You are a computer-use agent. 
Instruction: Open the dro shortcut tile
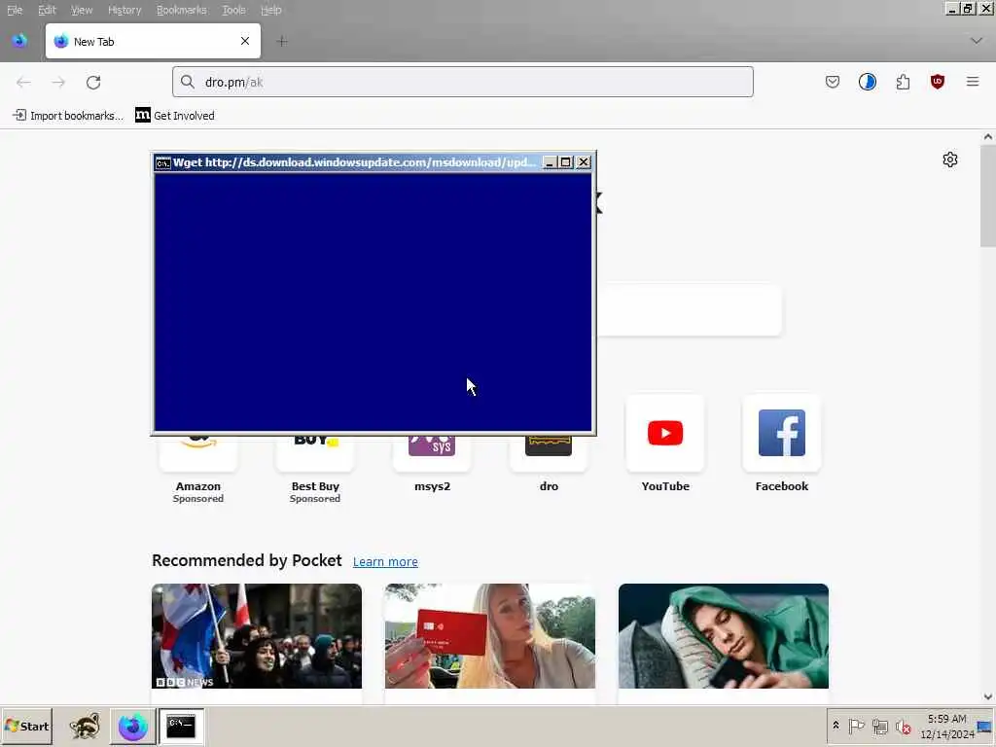click(x=549, y=464)
